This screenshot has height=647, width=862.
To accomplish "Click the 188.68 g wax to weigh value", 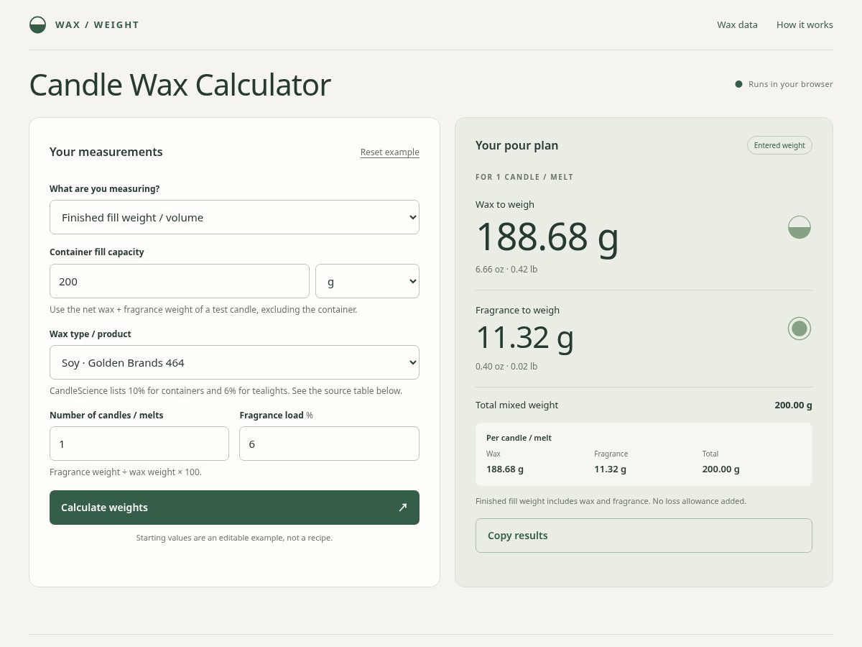I will point(547,237).
